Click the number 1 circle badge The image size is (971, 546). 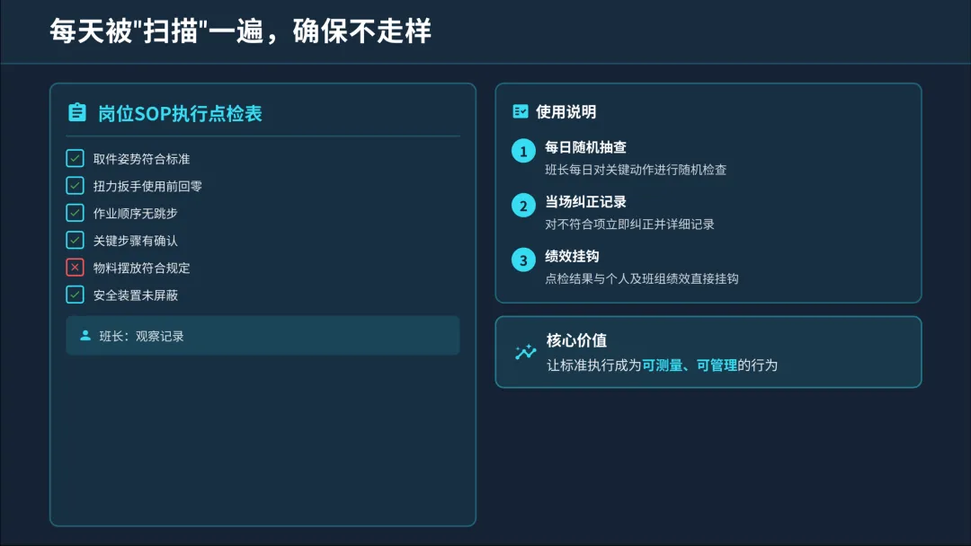tap(523, 152)
